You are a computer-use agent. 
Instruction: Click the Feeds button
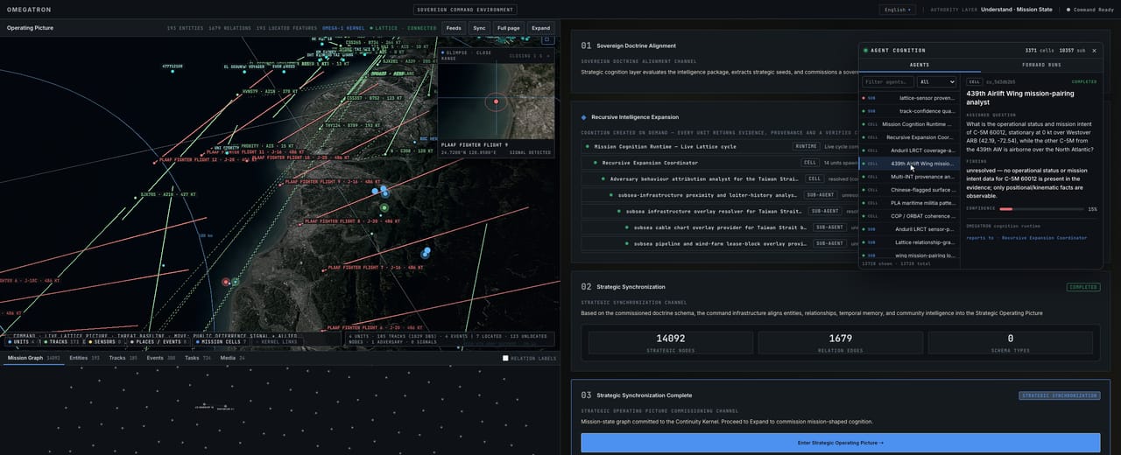454,28
